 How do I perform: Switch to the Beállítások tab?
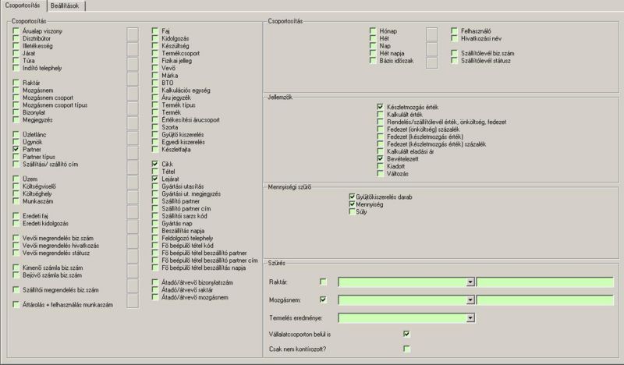tap(67, 5)
